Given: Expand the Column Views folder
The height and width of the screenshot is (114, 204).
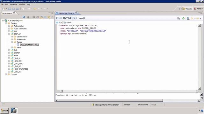Looking at the screenshot, I should 12,37.
